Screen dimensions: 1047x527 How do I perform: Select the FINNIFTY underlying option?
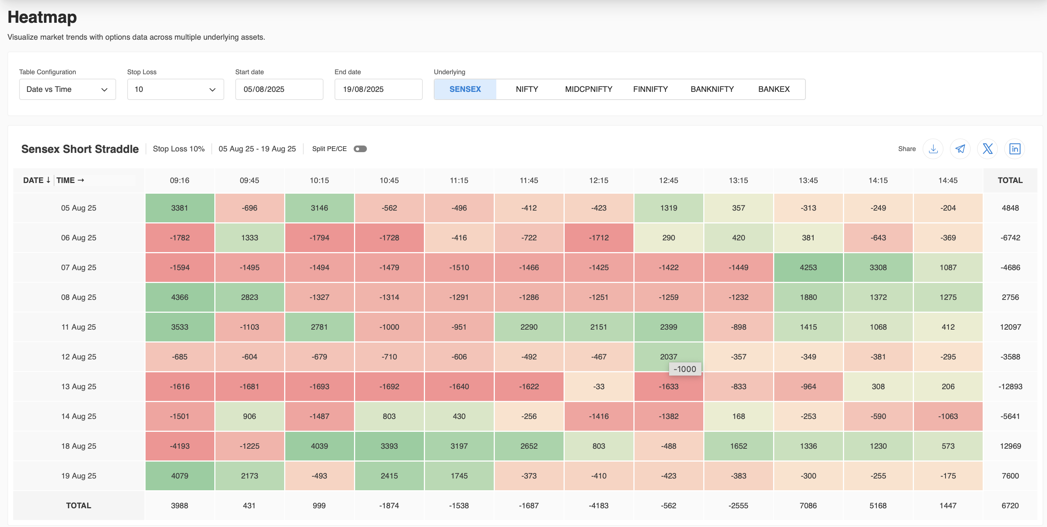click(x=650, y=89)
